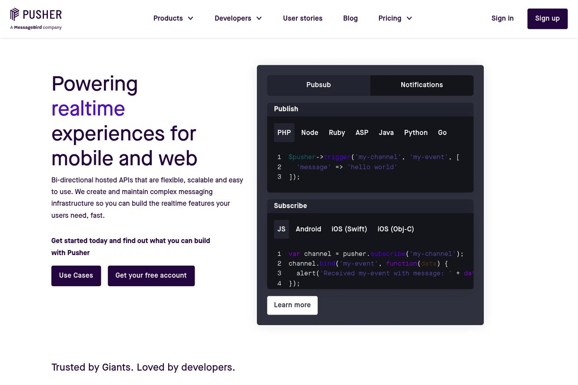Viewport: 578px width, 385px height.
Task: Go to User stories
Action: point(302,18)
